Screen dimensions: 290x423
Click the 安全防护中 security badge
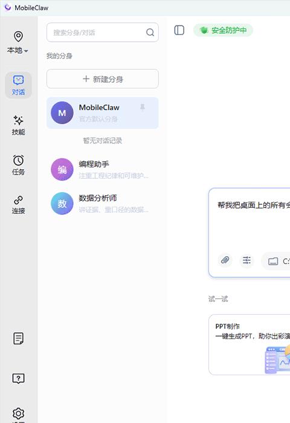pos(223,30)
